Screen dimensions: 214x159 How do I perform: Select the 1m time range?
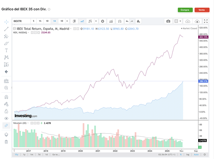32,155
